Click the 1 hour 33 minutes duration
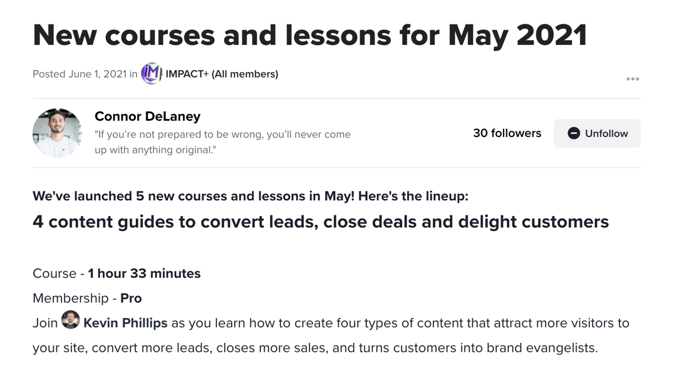The image size is (674, 373). pyautogui.click(x=144, y=273)
